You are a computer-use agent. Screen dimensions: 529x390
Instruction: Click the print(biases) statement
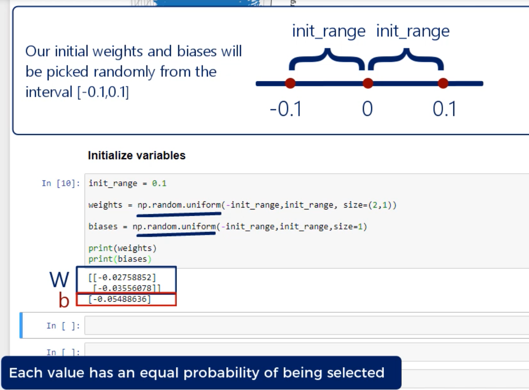[x=120, y=259]
